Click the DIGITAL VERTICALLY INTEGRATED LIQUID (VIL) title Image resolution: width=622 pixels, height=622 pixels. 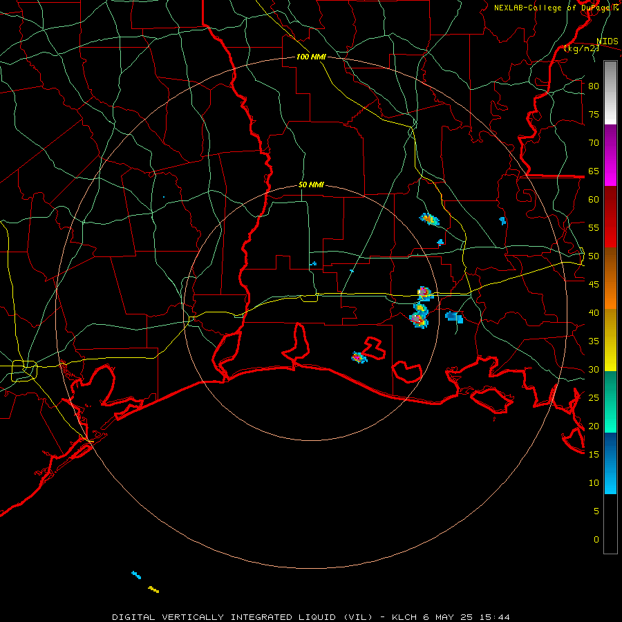[243, 617]
